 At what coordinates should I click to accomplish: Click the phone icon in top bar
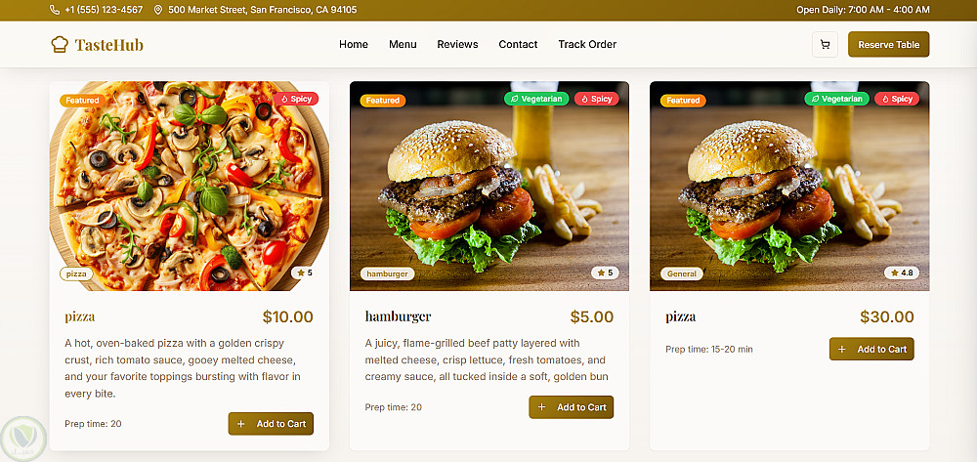54,10
